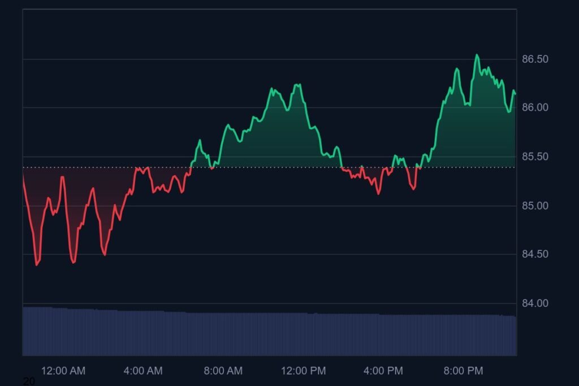The width and height of the screenshot is (579, 386).
Task: Click the 86.00 price axis label
Action: tap(535, 107)
